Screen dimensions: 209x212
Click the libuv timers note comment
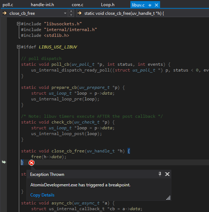pos(92,116)
